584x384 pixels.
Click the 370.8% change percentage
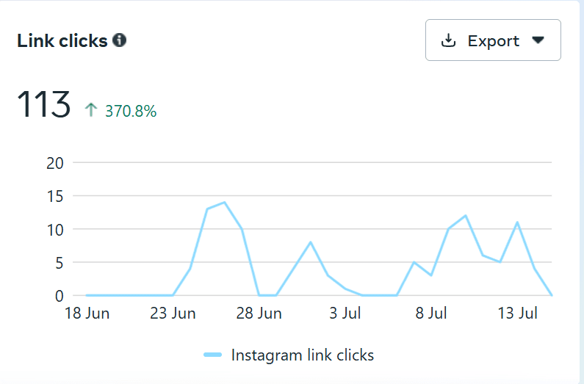click(131, 111)
